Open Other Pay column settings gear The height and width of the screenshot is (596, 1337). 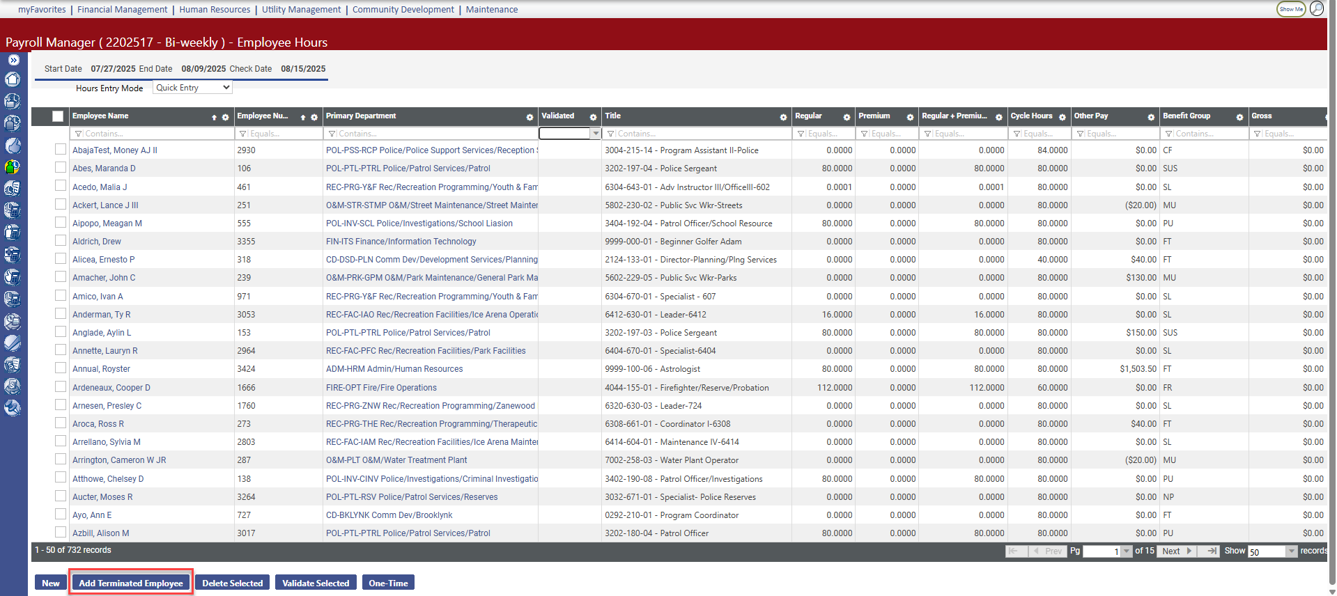tap(1151, 117)
